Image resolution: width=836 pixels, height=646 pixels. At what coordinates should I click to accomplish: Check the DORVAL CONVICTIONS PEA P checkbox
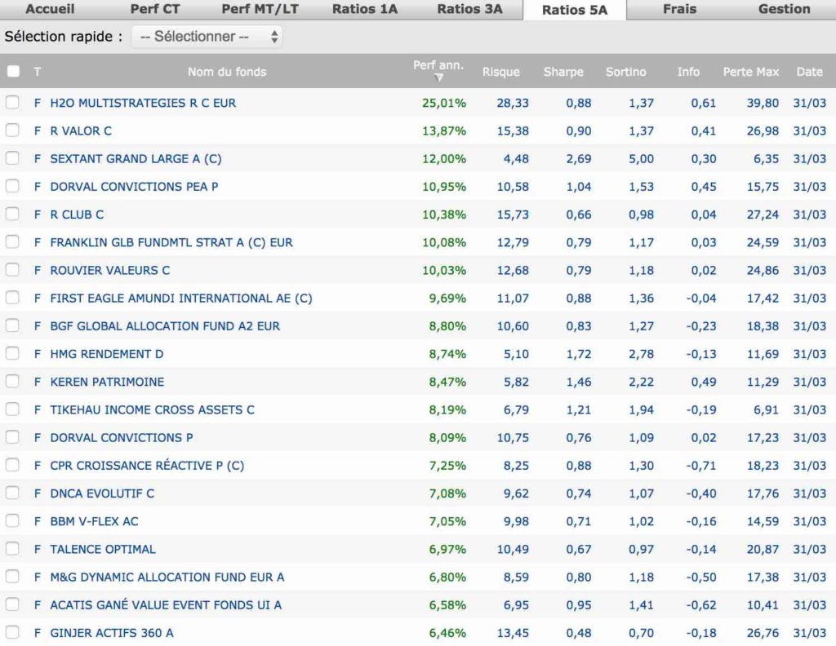pyautogui.click(x=12, y=186)
